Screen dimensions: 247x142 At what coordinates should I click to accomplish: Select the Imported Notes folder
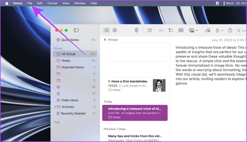click(75, 67)
